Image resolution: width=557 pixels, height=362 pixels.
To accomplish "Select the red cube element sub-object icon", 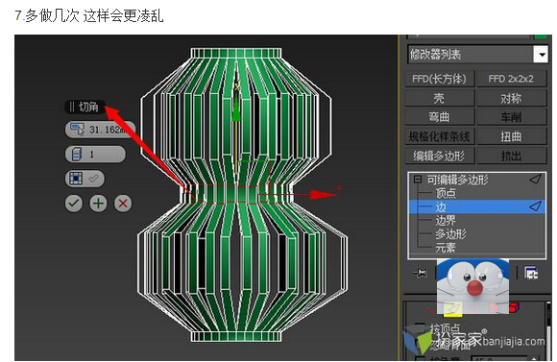I will (x=514, y=307).
